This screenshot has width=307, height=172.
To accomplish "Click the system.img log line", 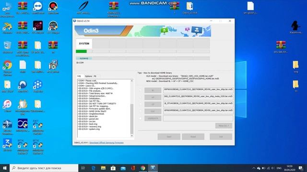I will 89,129.
